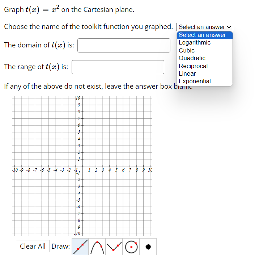Select the highlighted 'Select an answer' option
272x261 pixels.
click(x=205, y=35)
